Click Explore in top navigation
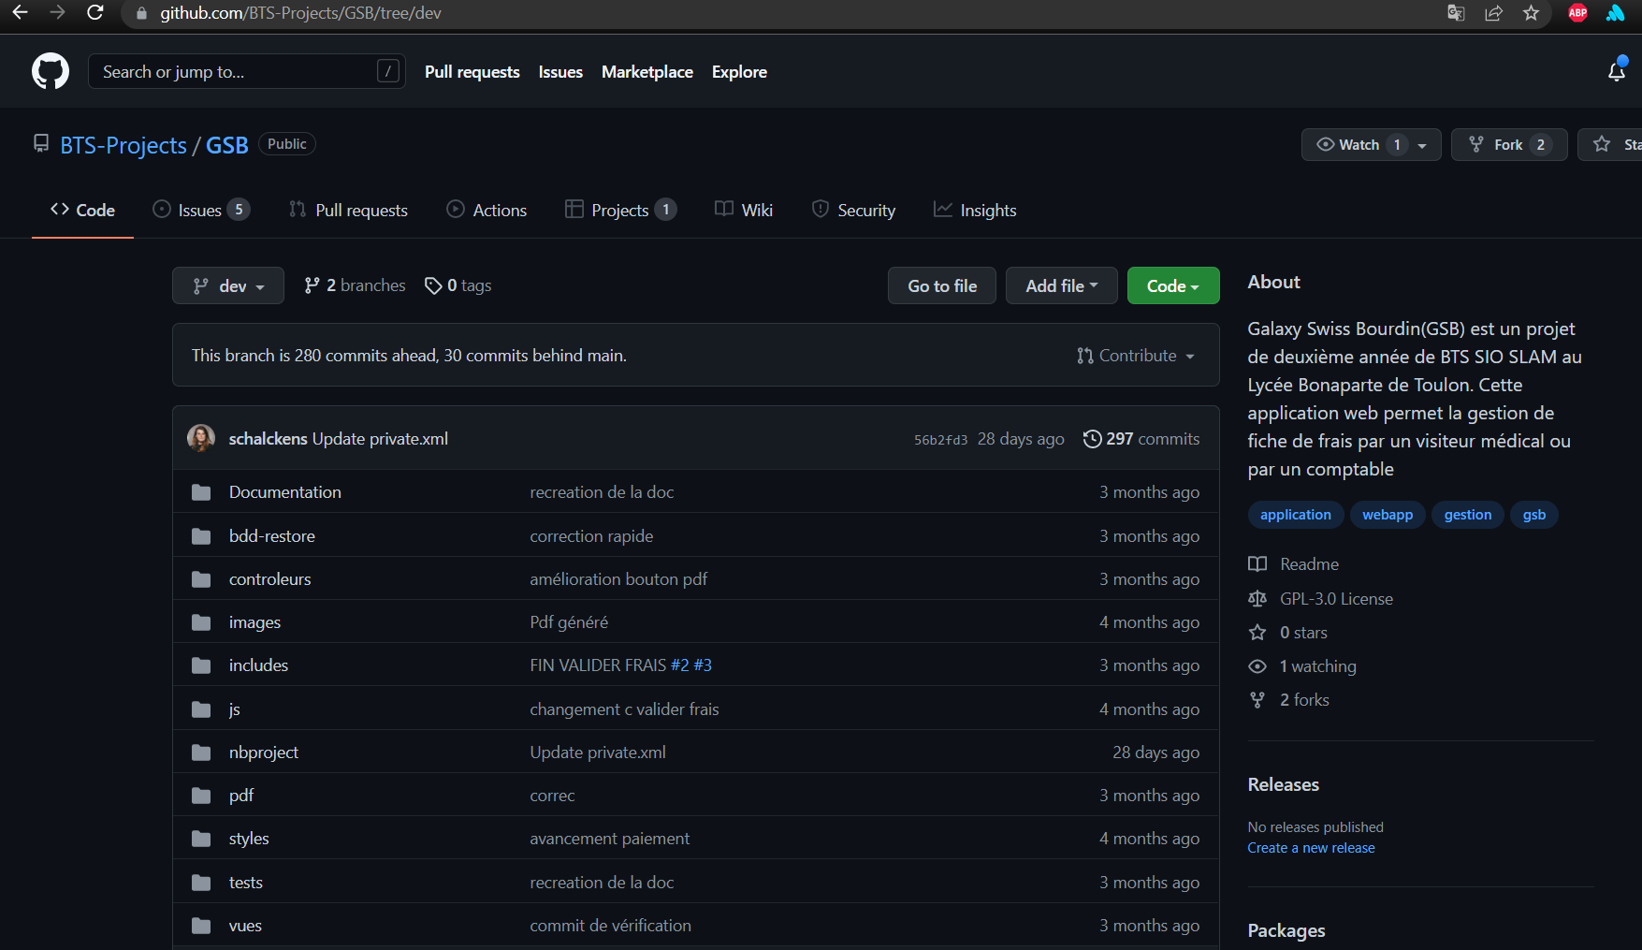 pyautogui.click(x=739, y=72)
